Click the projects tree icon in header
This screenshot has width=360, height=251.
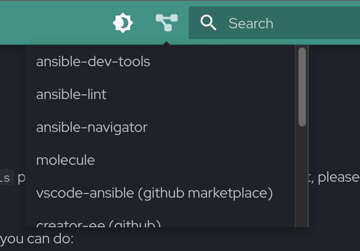point(166,23)
